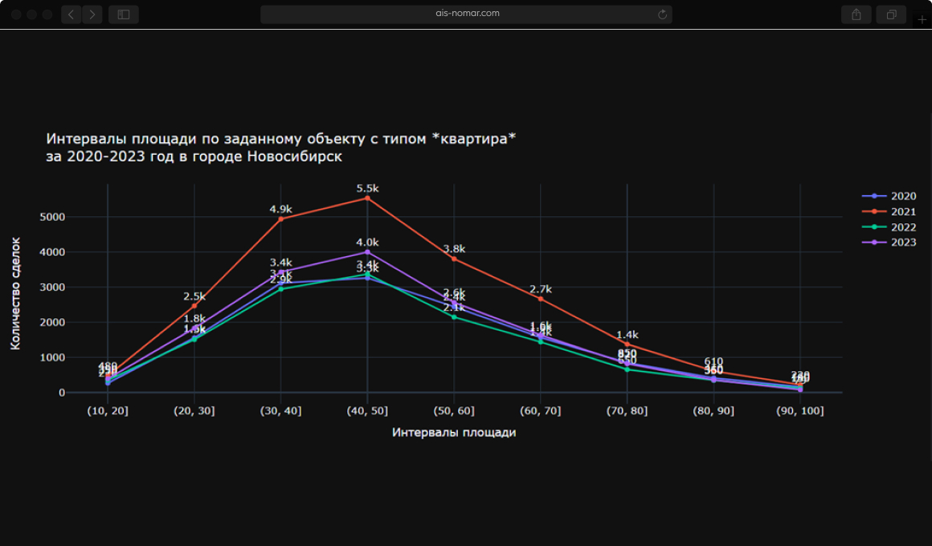The width and height of the screenshot is (932, 546).
Task: Click the 1000 y-axis tick label
Action: click(52, 357)
